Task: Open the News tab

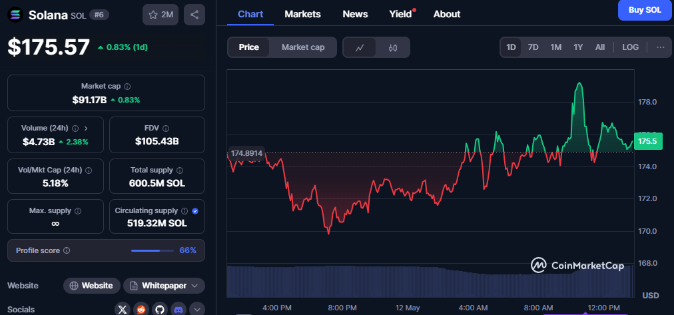Action: click(355, 14)
